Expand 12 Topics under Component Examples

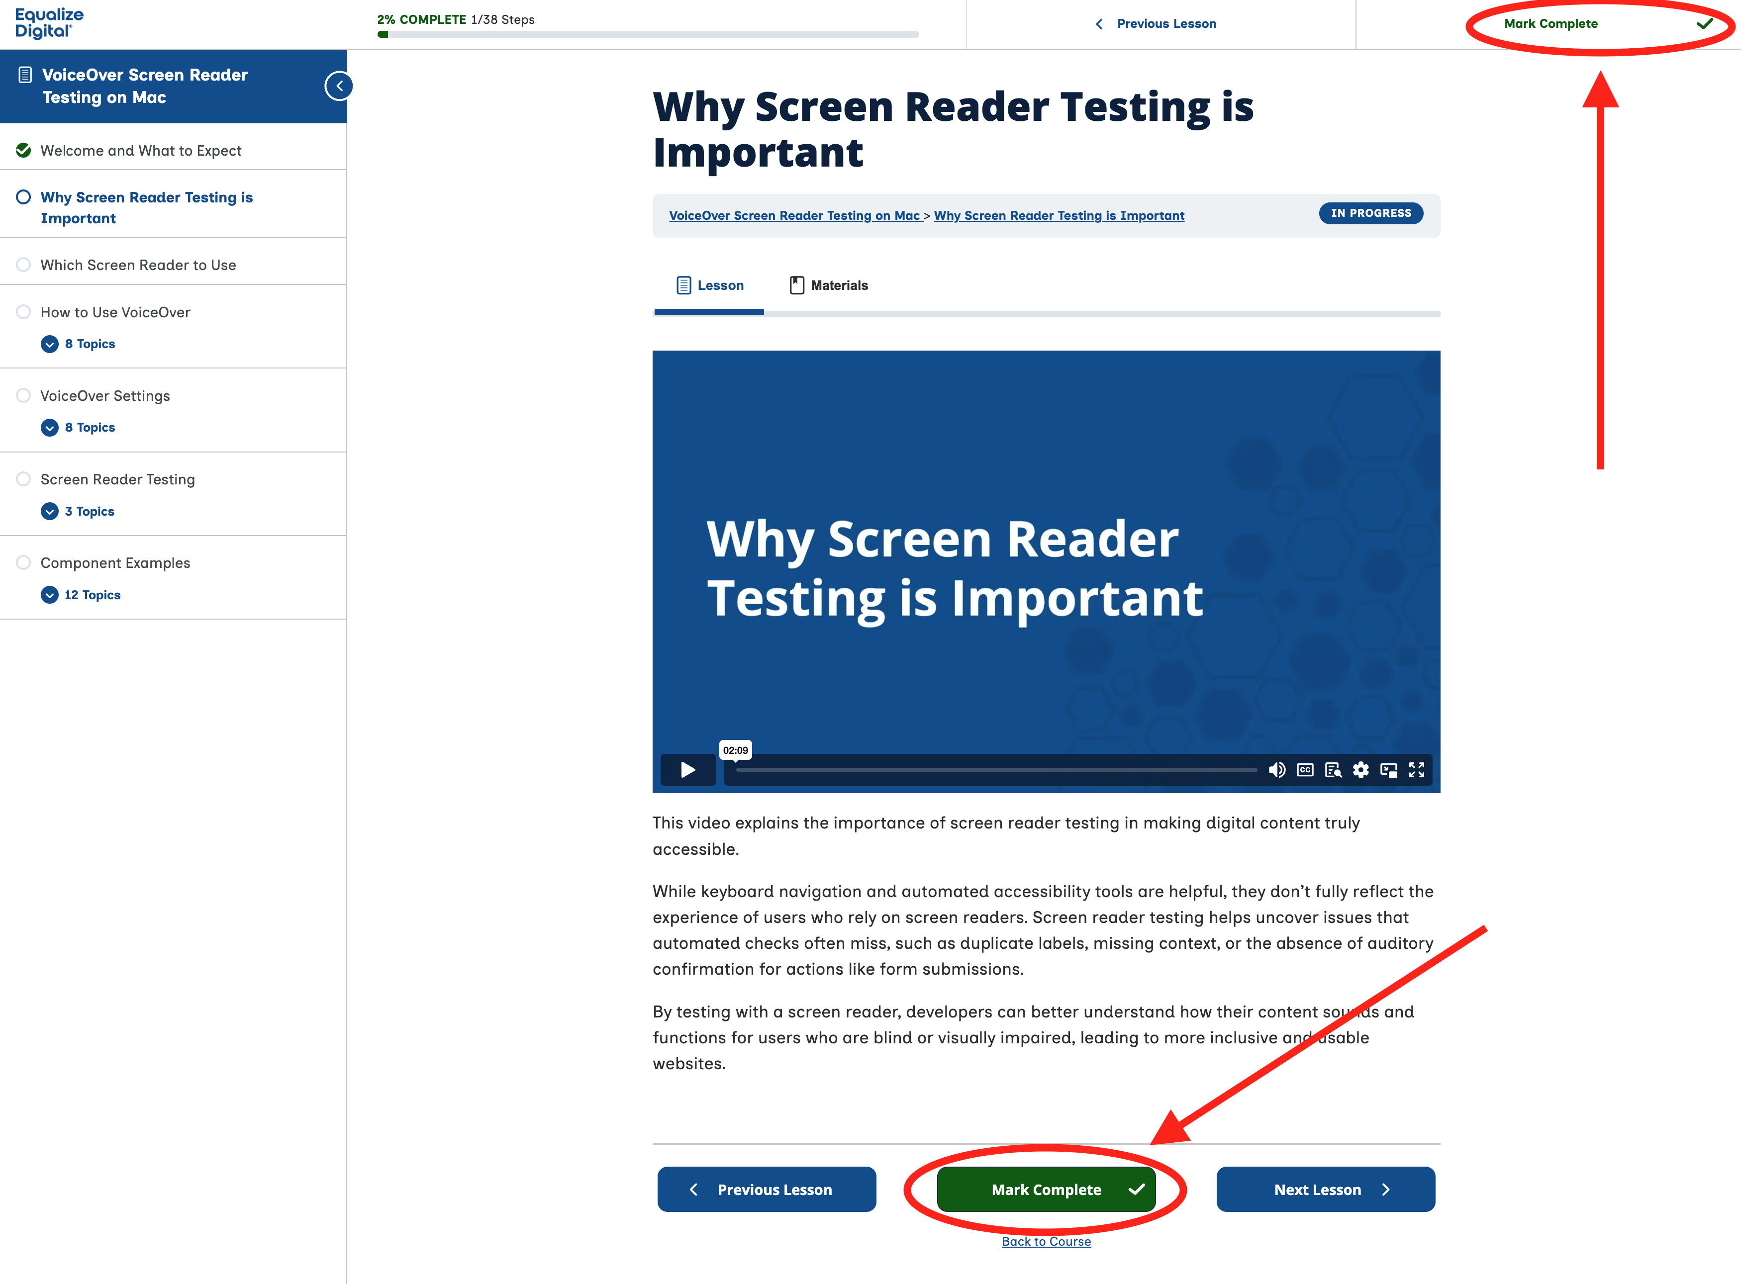50,595
